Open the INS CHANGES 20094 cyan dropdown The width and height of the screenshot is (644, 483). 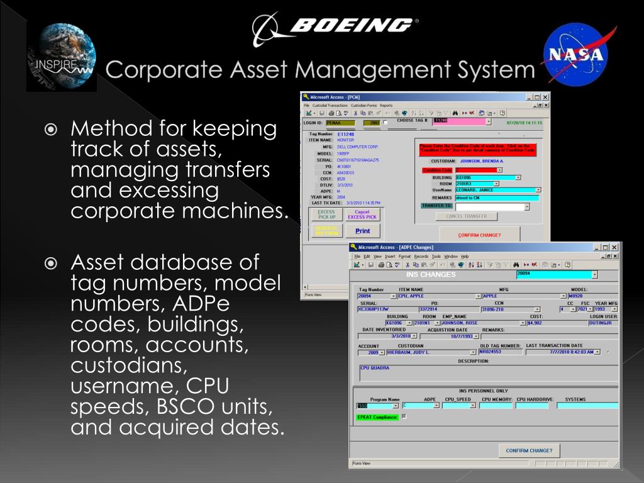click(594, 274)
